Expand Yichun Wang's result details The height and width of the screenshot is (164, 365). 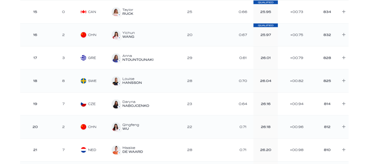coord(344,35)
